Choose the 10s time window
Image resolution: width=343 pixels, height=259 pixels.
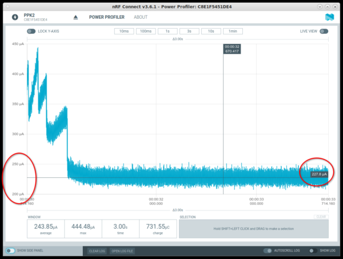click(211, 31)
